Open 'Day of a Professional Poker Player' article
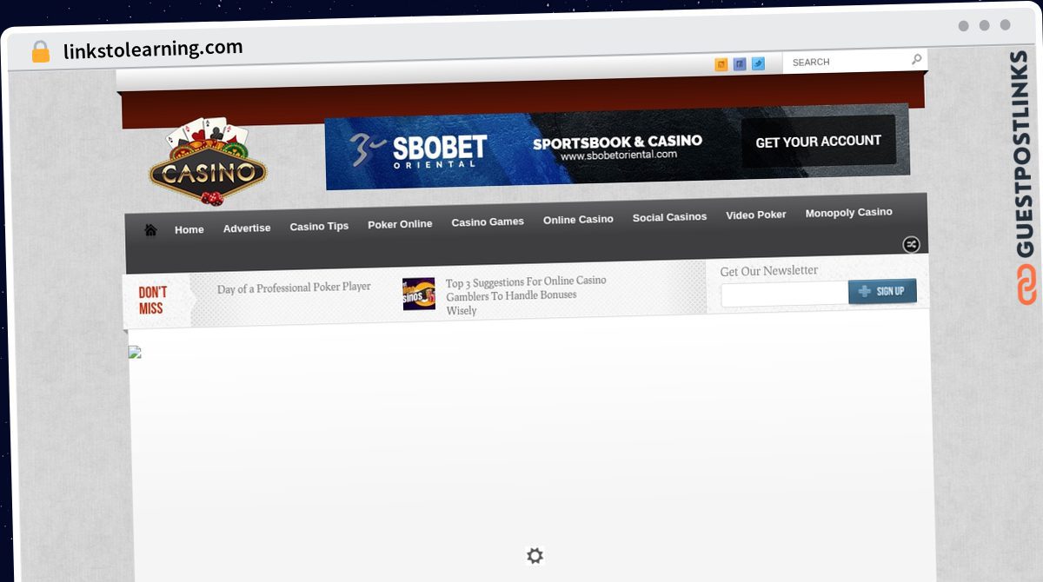This screenshot has height=582, width=1043. tap(294, 288)
